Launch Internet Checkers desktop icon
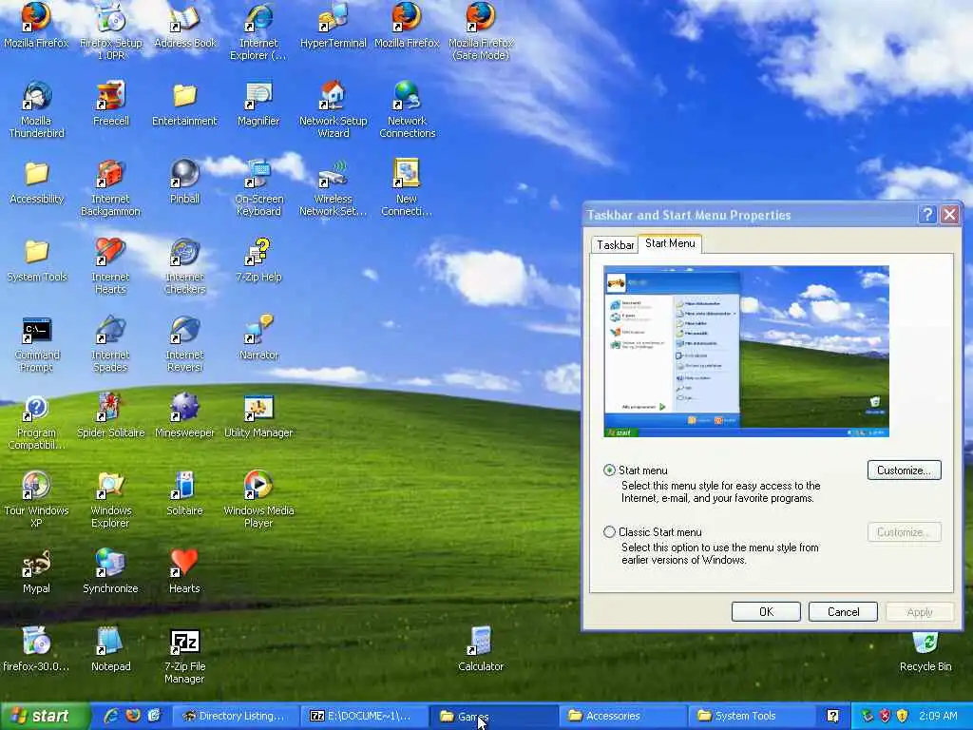Image resolution: width=973 pixels, height=730 pixels. (185, 265)
